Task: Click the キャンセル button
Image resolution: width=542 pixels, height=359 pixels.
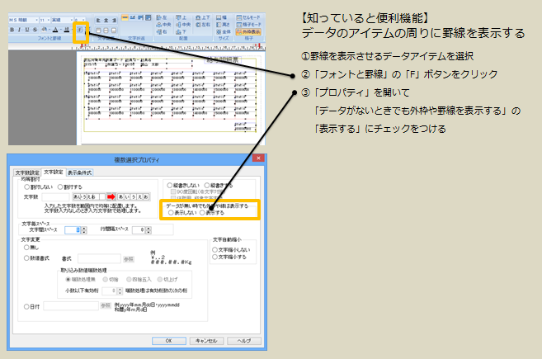Action: [x=206, y=341]
